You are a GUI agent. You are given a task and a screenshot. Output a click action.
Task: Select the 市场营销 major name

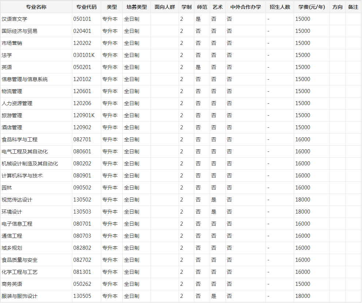[12, 43]
